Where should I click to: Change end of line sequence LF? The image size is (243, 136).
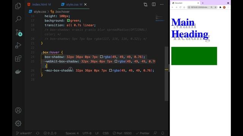(97, 133)
